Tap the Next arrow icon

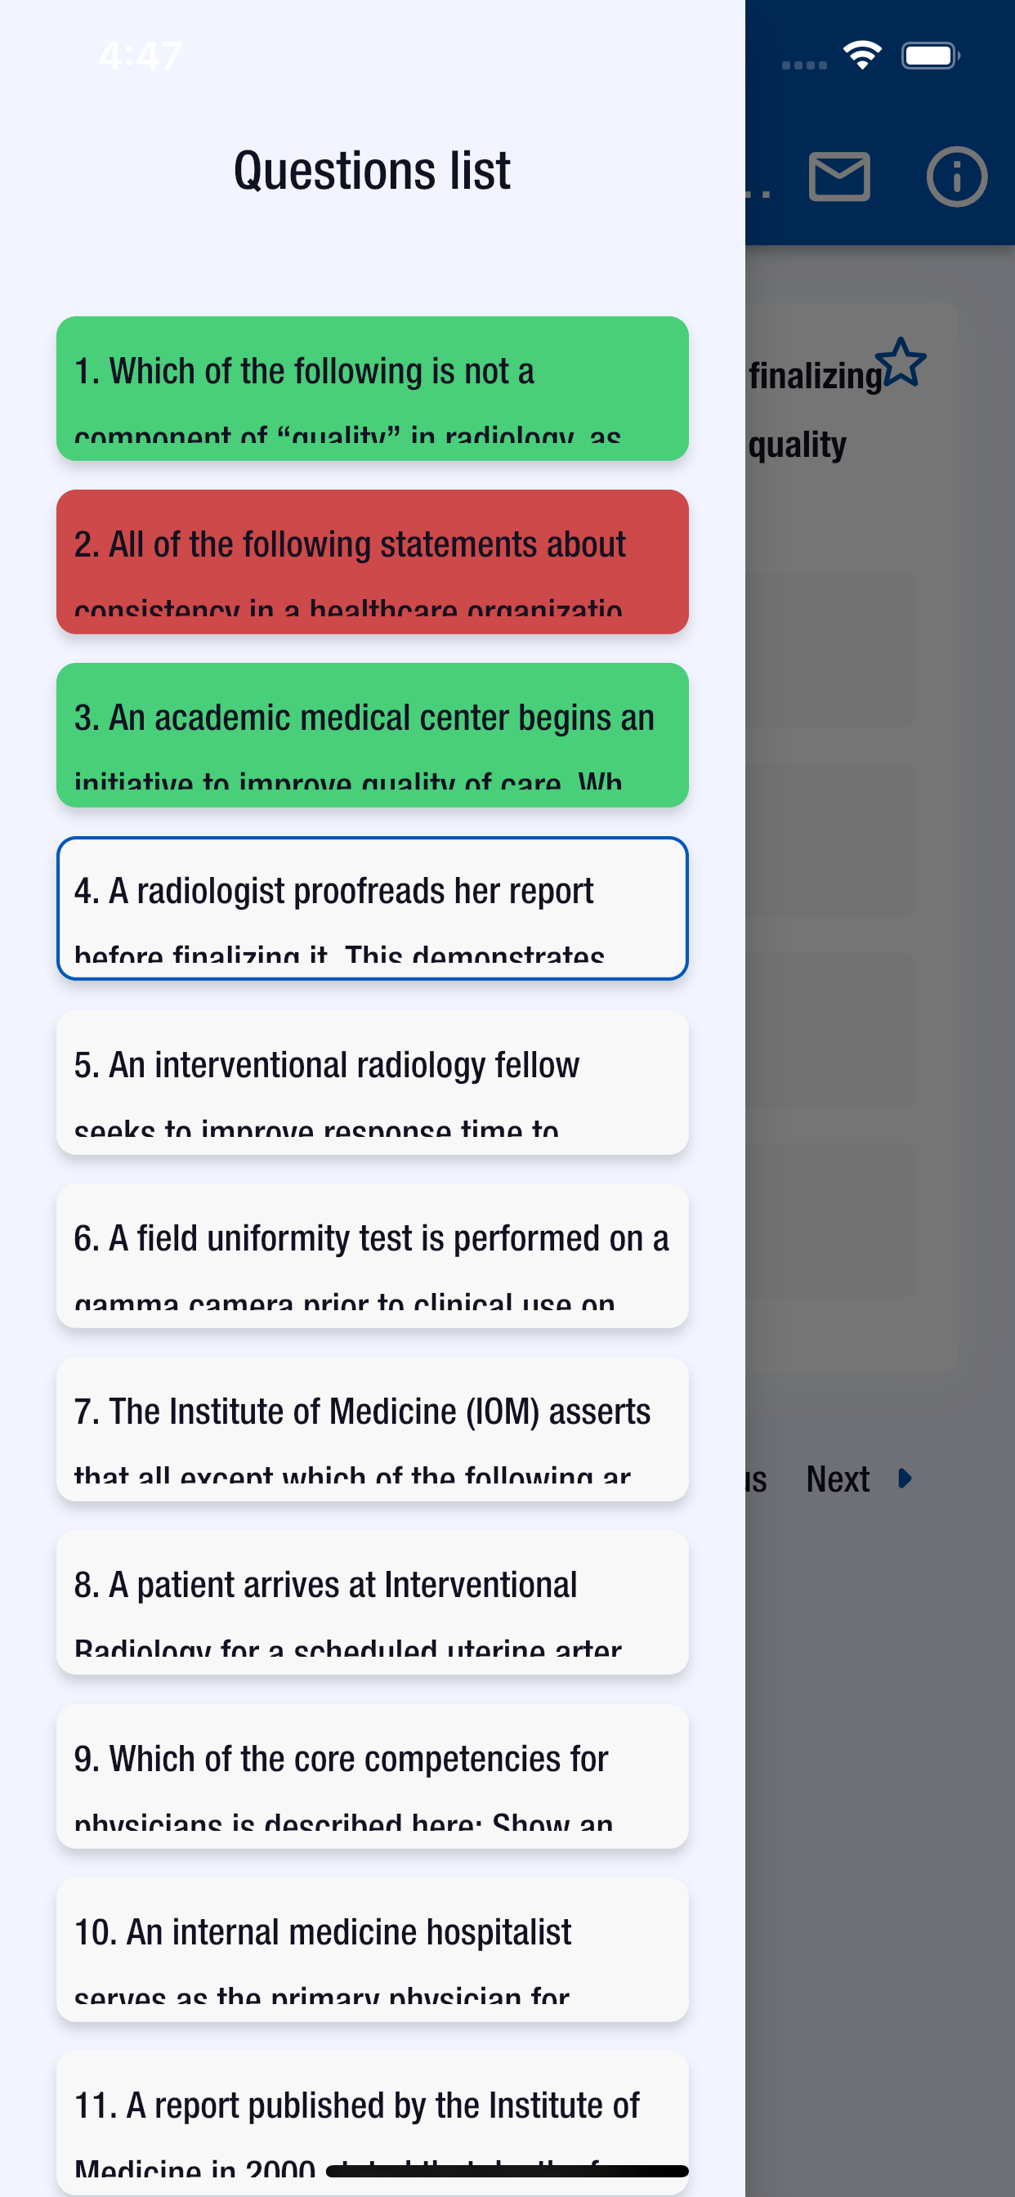(904, 1479)
